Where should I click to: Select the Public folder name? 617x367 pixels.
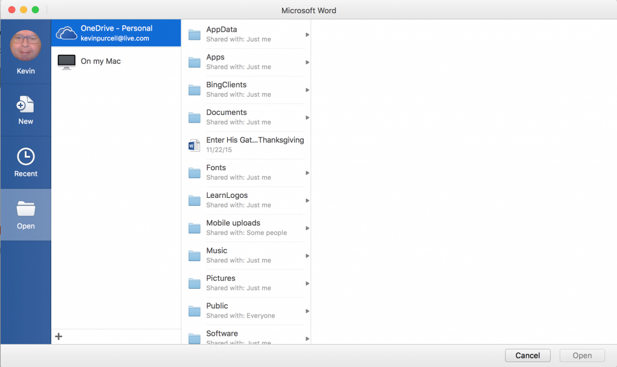(x=217, y=306)
